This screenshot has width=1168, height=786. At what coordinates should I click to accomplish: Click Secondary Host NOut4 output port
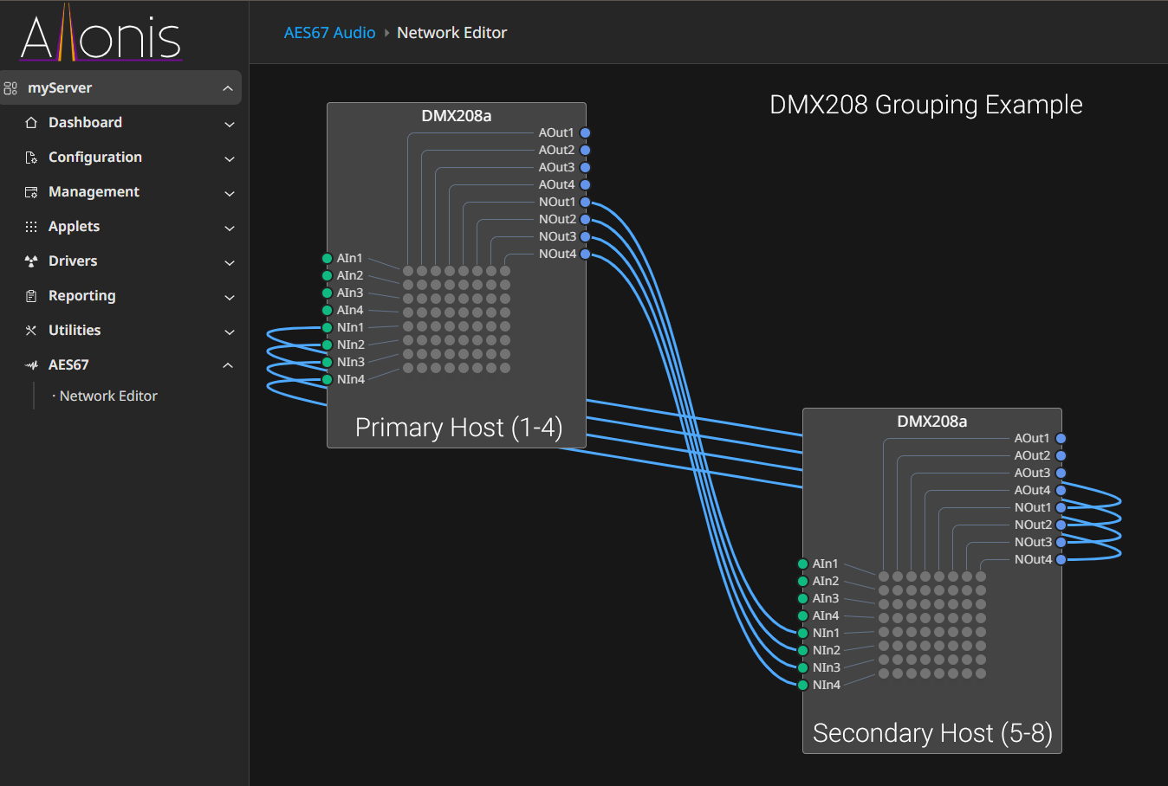(x=1061, y=559)
